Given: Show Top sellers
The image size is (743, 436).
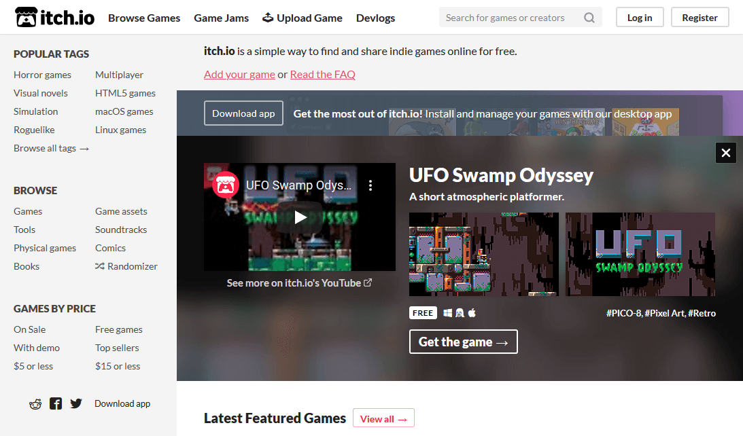Looking at the screenshot, I should coord(117,348).
